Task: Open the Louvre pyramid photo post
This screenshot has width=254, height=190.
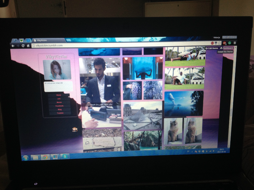Action: click(x=143, y=115)
